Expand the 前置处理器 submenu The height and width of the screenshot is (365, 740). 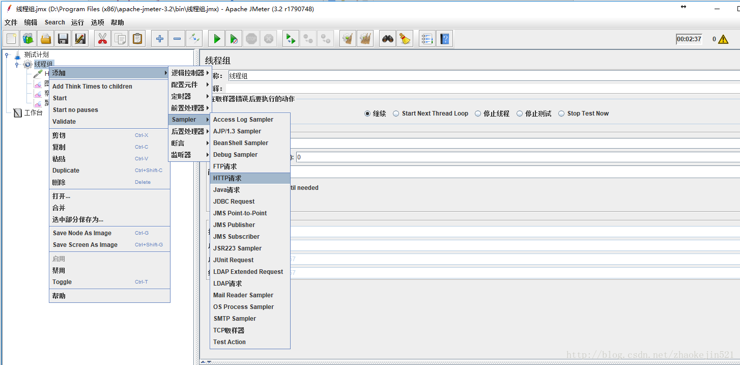[190, 108]
